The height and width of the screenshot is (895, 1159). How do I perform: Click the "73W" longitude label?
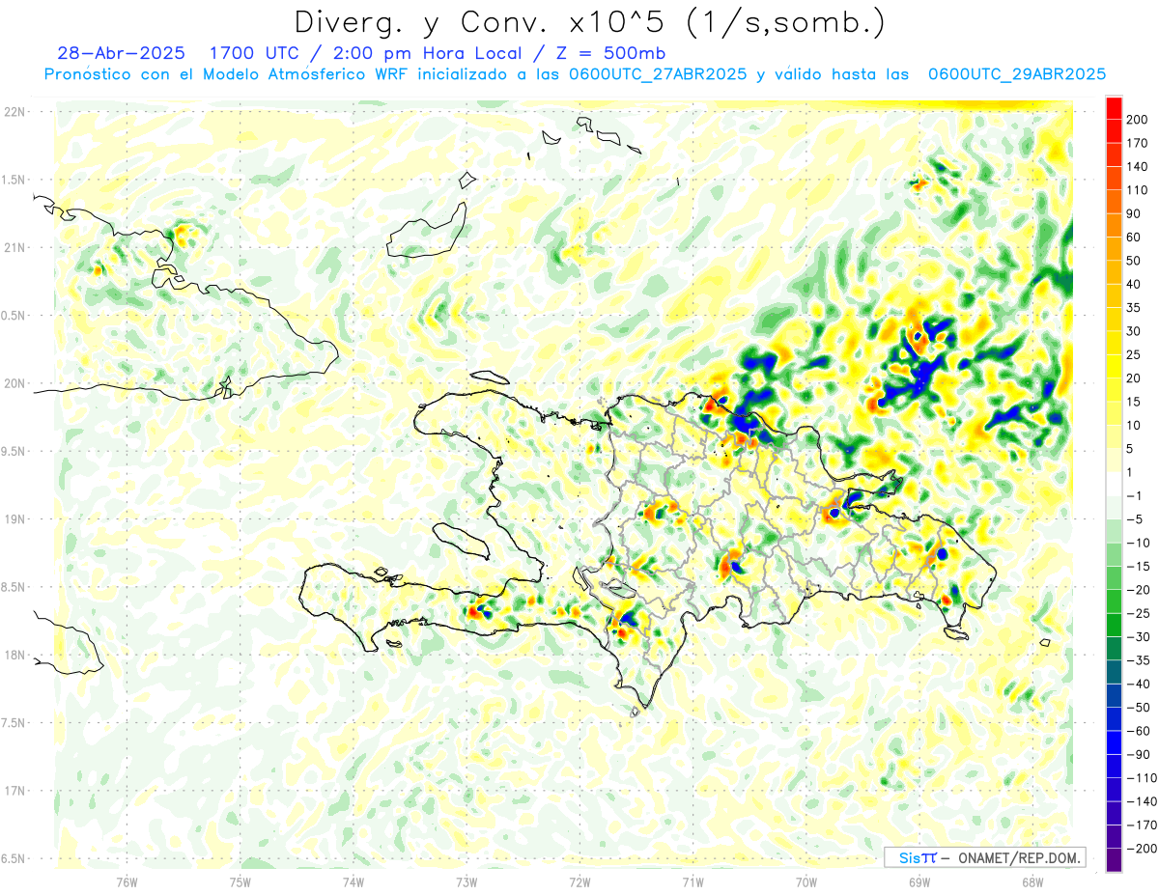point(466,881)
